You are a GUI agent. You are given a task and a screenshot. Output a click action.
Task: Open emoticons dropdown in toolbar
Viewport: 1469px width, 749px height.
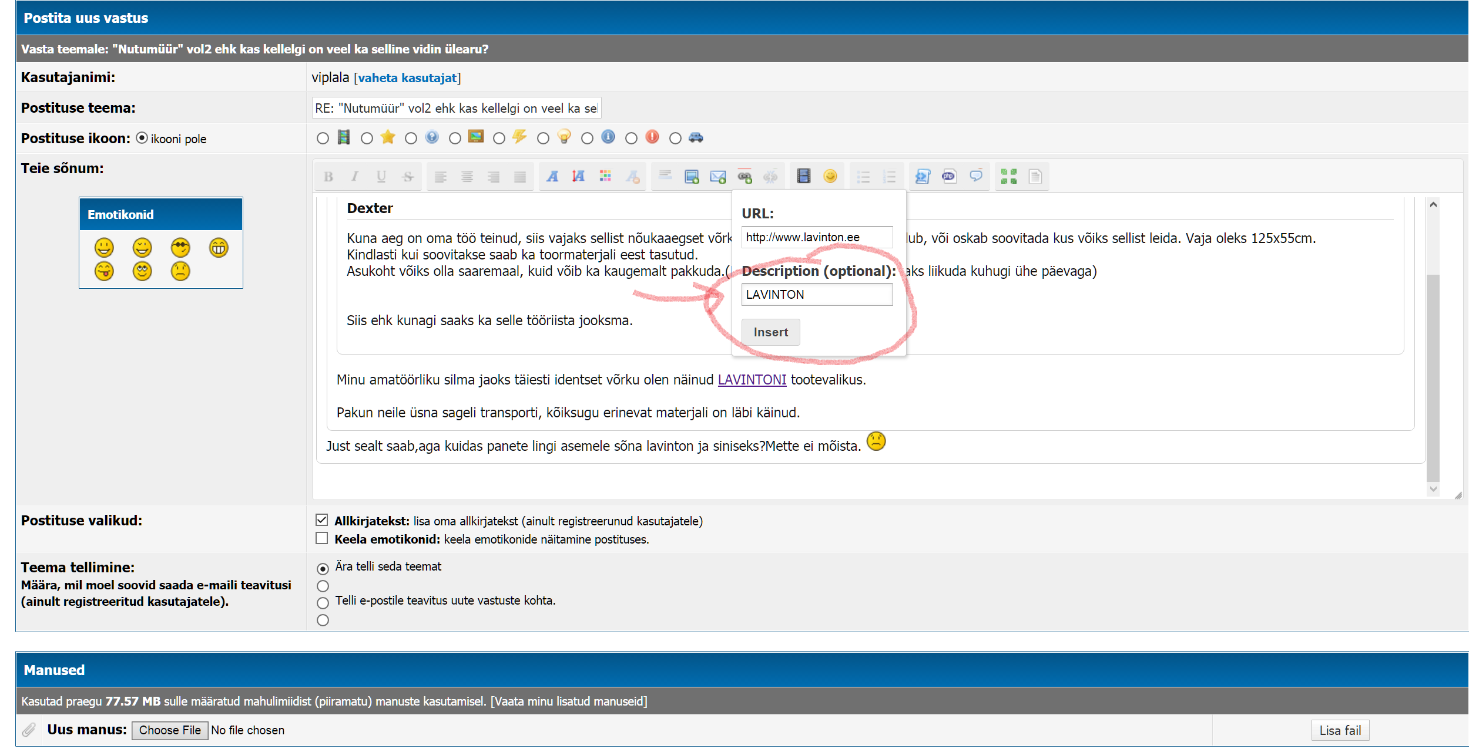click(830, 176)
